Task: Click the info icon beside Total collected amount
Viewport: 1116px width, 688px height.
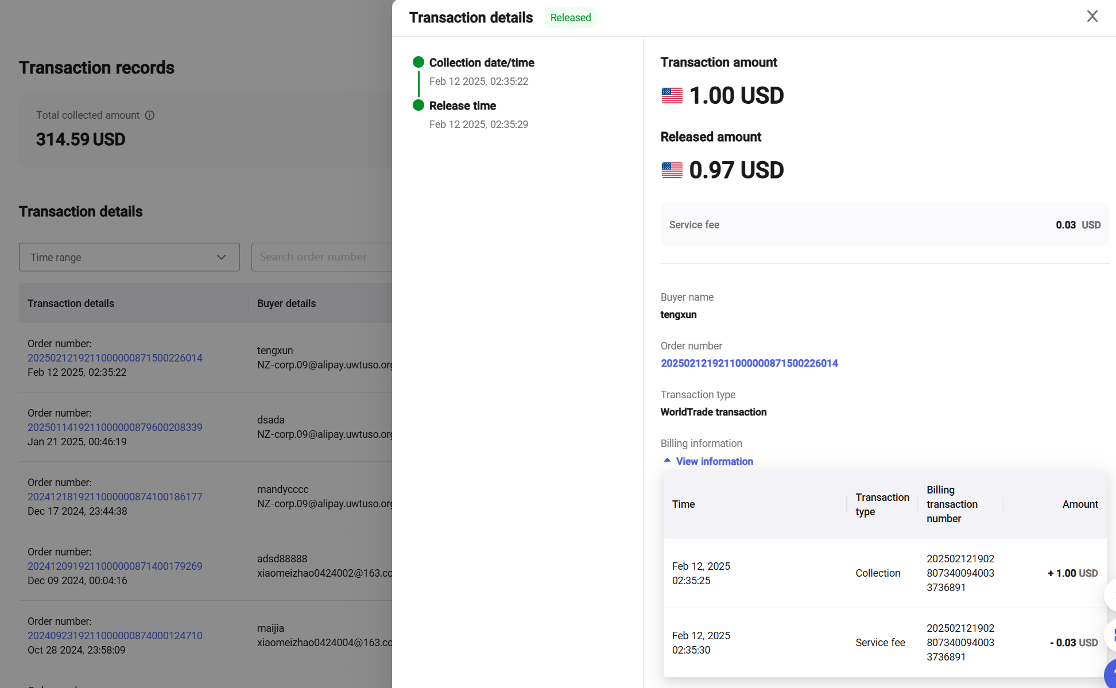Action: pyautogui.click(x=149, y=115)
